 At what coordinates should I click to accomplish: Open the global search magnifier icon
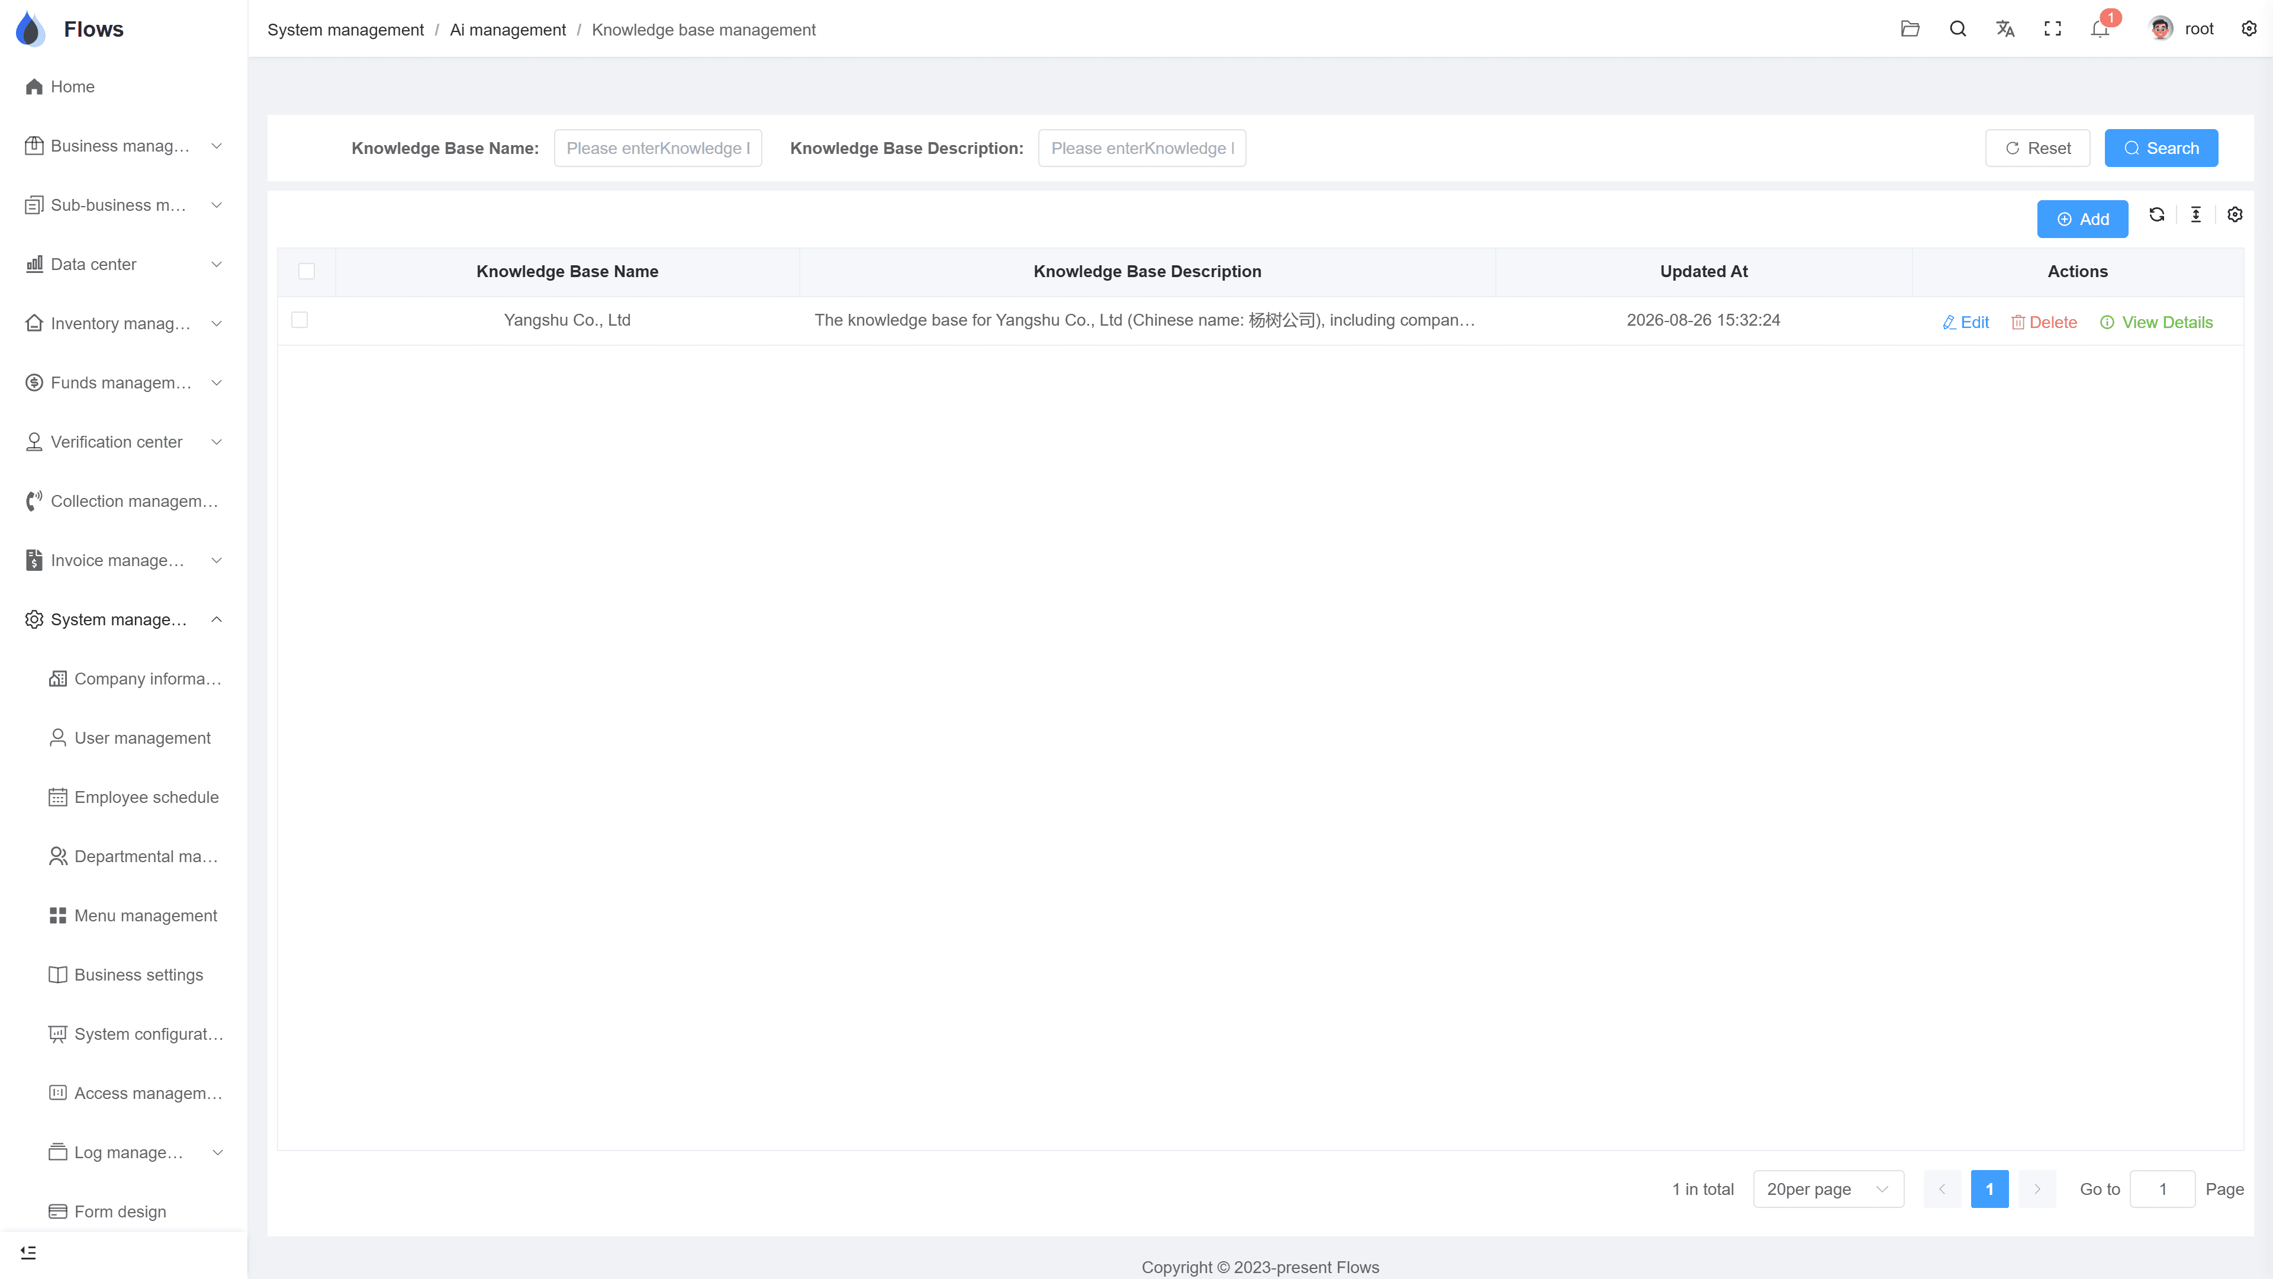point(1958,29)
